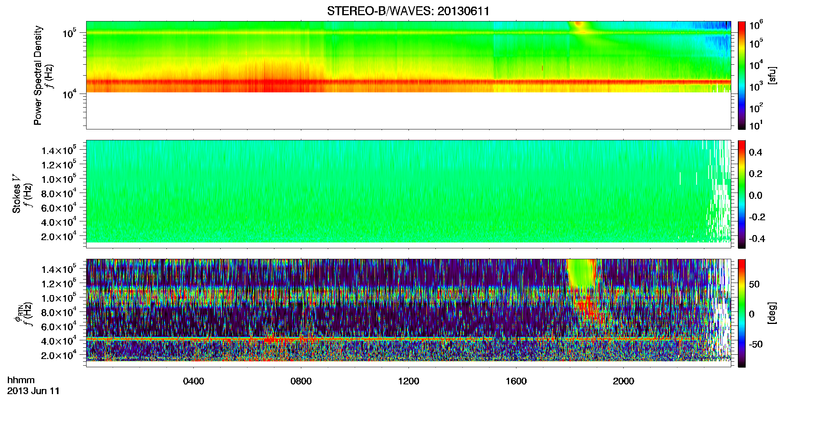The width and height of the screenshot is (817, 421).
Task: Click the red radio burst near 1800 in top panel
Action: (579, 24)
